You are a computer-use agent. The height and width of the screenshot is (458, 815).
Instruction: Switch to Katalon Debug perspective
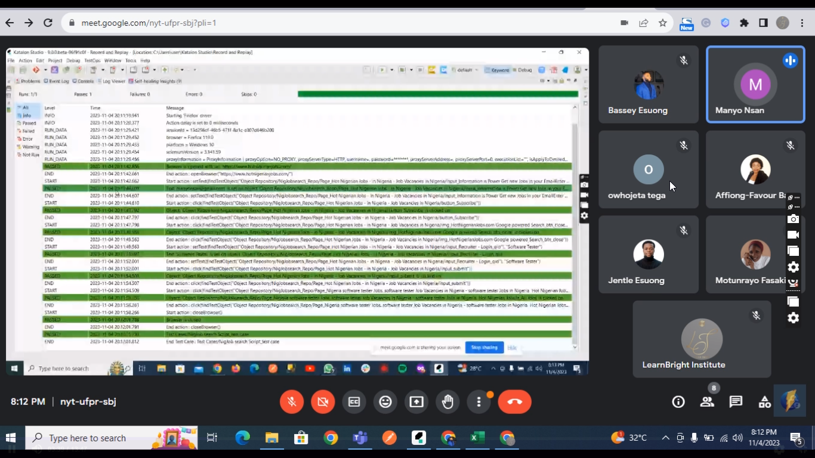[522, 70]
